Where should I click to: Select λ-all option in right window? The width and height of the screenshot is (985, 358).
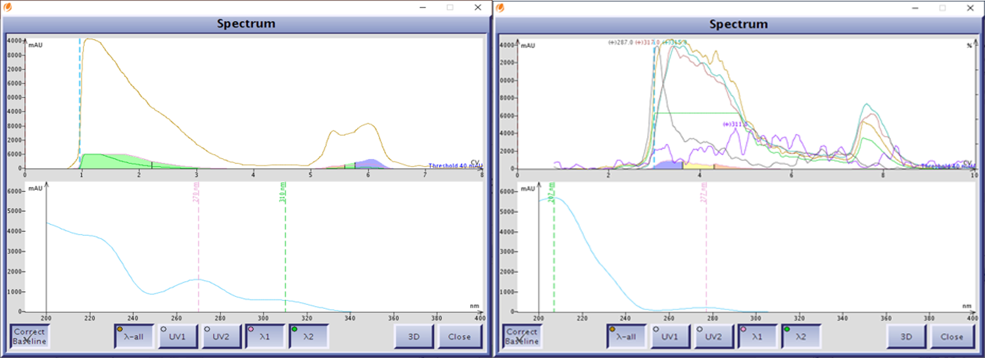(626, 336)
